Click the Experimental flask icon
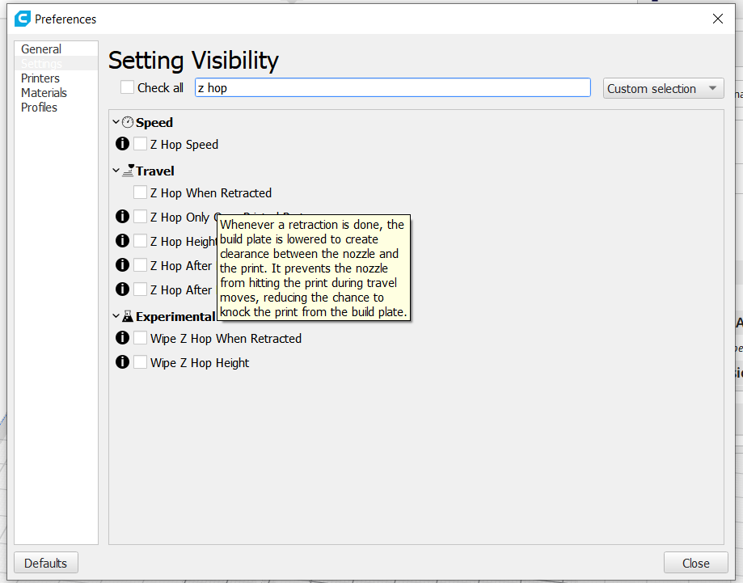This screenshot has height=583, width=743. [x=128, y=316]
